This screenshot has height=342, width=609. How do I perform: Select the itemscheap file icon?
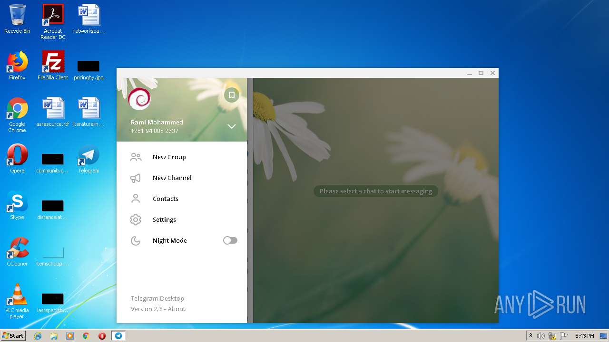coord(53,256)
